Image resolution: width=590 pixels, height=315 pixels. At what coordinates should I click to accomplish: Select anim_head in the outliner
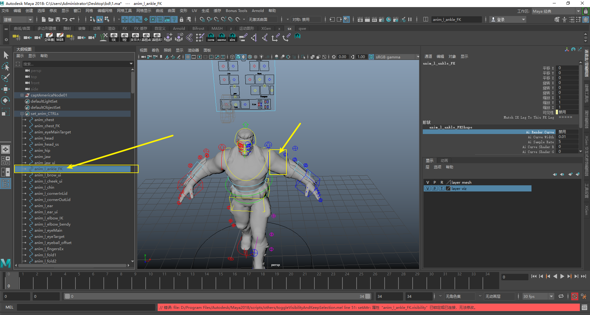[x=44, y=138]
